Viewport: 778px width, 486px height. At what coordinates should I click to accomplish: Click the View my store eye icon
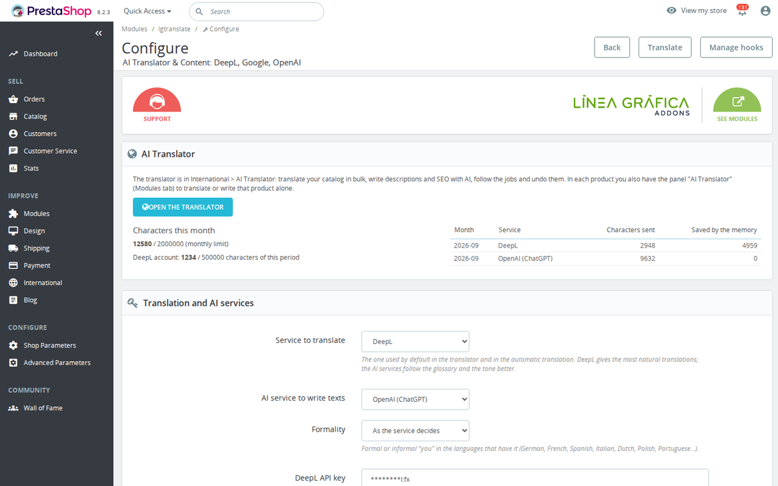tap(672, 10)
